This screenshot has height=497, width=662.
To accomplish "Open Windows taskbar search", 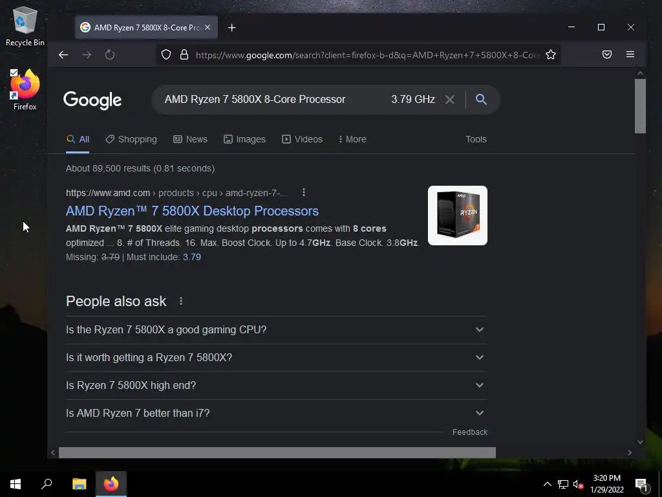I will tap(47, 484).
